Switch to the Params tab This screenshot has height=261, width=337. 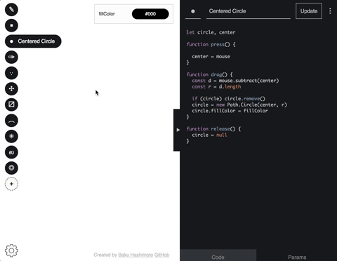point(297,257)
